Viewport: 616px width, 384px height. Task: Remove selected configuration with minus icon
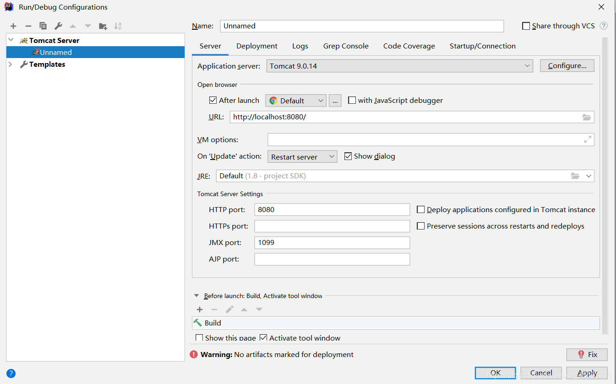[28, 26]
